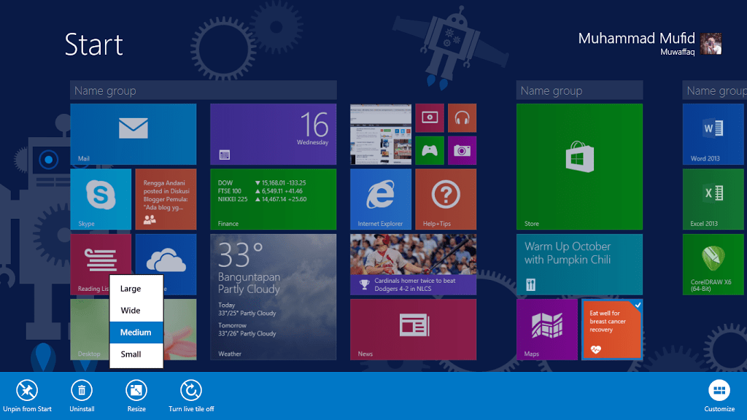The image size is (747, 420).
Task: Launch Internet Explorer tile
Action: pyautogui.click(x=381, y=199)
